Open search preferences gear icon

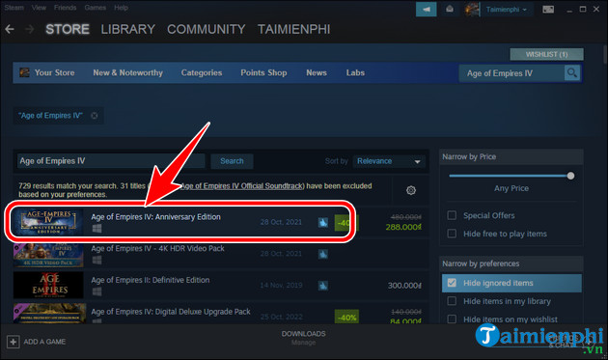(410, 190)
